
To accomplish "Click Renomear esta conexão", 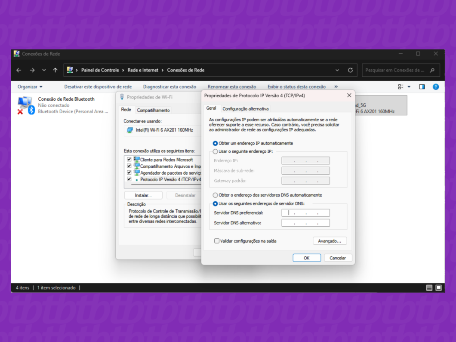I will click(x=232, y=86).
